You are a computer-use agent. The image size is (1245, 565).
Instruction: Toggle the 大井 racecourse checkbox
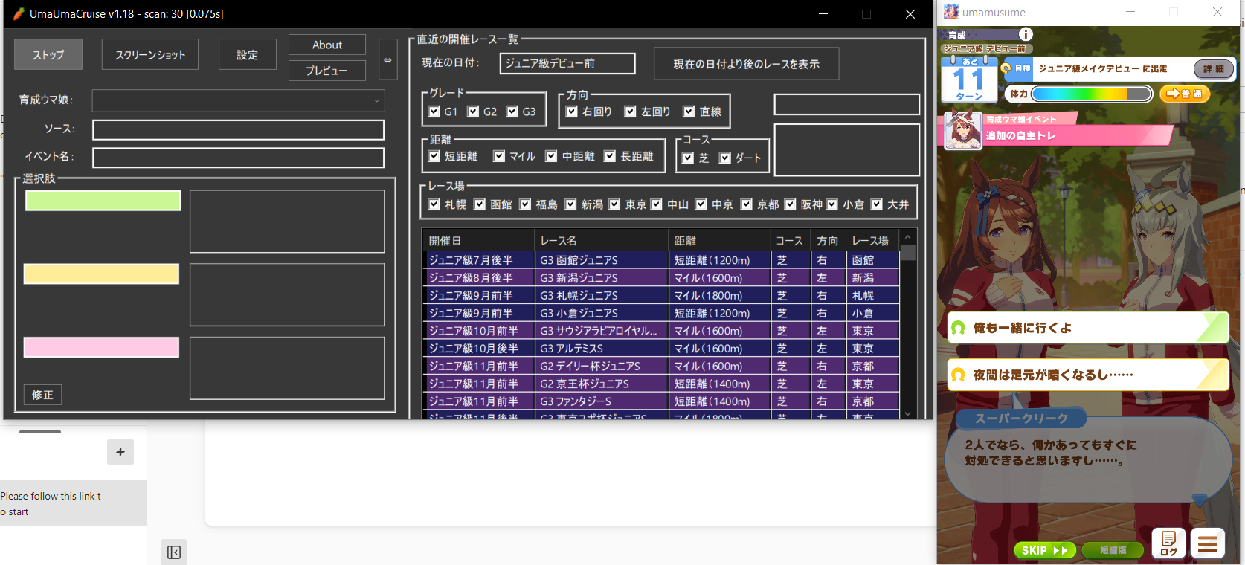coord(877,204)
